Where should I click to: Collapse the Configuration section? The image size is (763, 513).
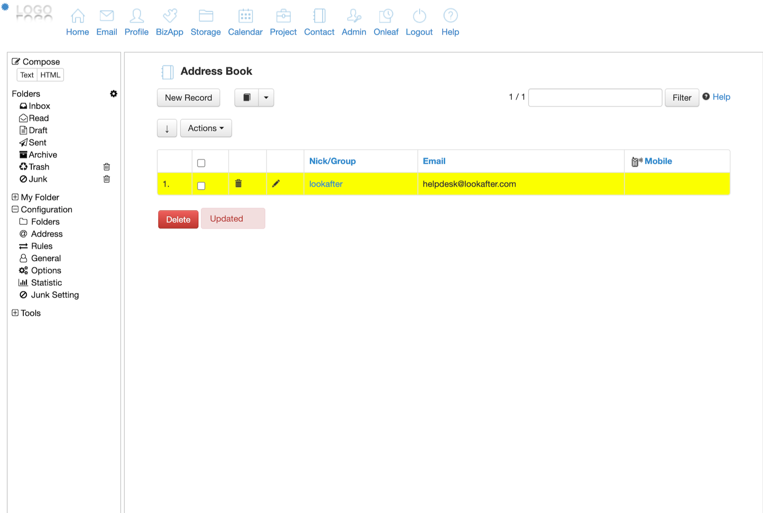pyautogui.click(x=15, y=209)
